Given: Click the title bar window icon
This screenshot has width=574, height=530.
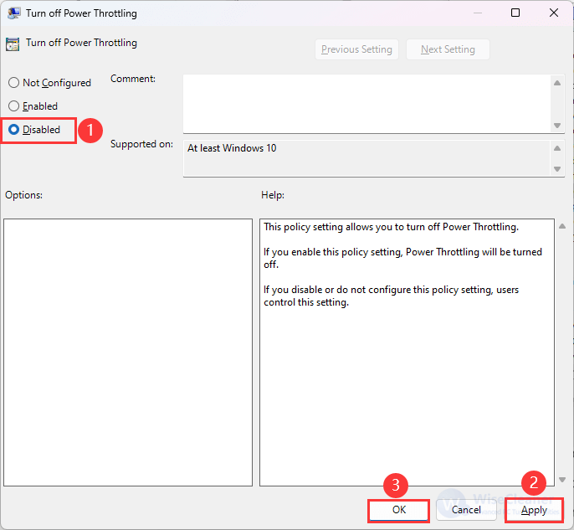Looking at the screenshot, I should (13, 13).
